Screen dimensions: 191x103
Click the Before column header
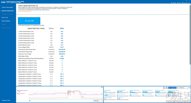pos(51,28)
